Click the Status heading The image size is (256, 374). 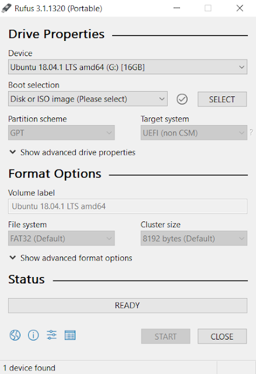click(x=26, y=279)
